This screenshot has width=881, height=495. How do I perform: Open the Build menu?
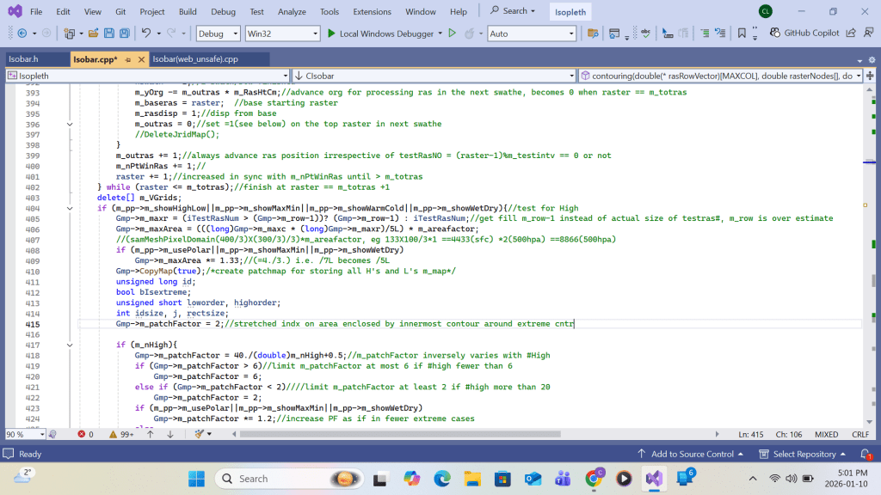188,12
